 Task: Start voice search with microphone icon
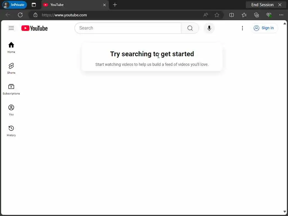[209, 28]
